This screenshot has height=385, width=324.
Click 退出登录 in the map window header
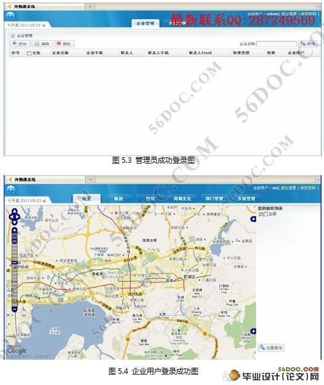pyautogui.click(x=288, y=188)
